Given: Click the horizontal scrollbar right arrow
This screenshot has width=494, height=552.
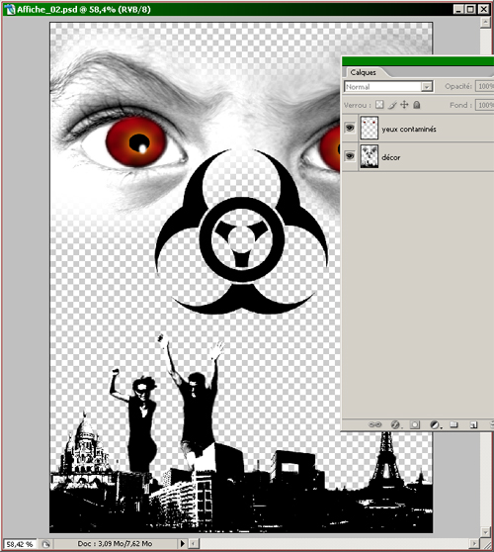Looking at the screenshot, I should [x=474, y=543].
